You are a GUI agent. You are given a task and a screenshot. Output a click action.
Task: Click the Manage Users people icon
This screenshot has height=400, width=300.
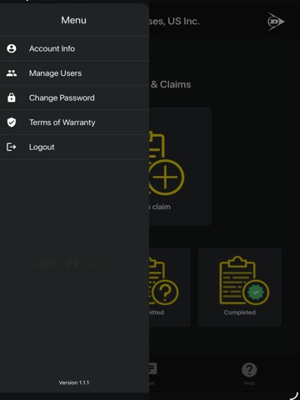pyautogui.click(x=12, y=73)
